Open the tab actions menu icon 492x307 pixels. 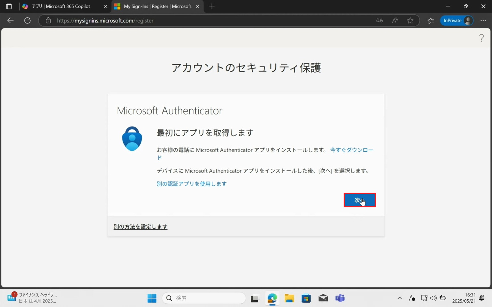pos(9,6)
